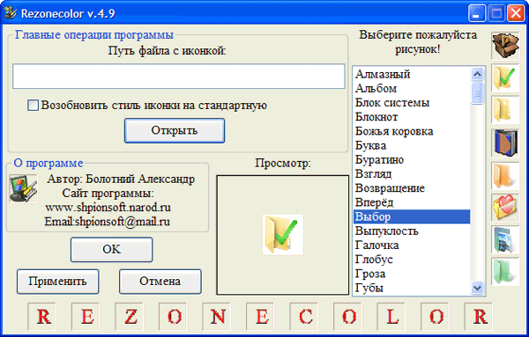Image resolution: width=529 pixels, height=337 pixels.
Task: Click the Rezonecolor title bar icon
Action: click(11, 13)
